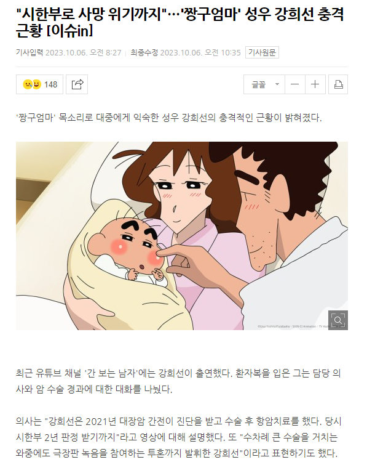The width and height of the screenshot is (367, 465).
Task: Click the paragraph mentioning '간 보는 남자'
Action: [x=178, y=381]
